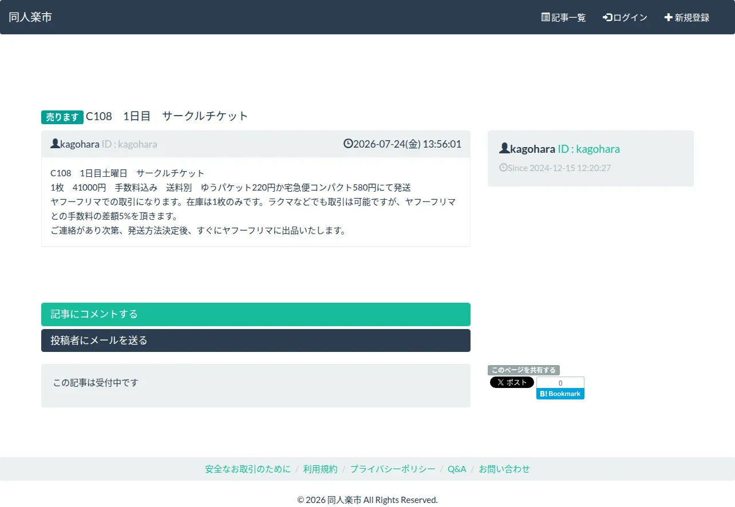Click 記事にコメントする button
The height and width of the screenshot is (507, 735).
pos(256,314)
